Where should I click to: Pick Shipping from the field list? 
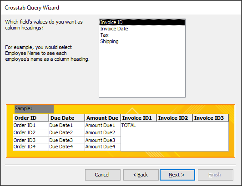(142, 41)
